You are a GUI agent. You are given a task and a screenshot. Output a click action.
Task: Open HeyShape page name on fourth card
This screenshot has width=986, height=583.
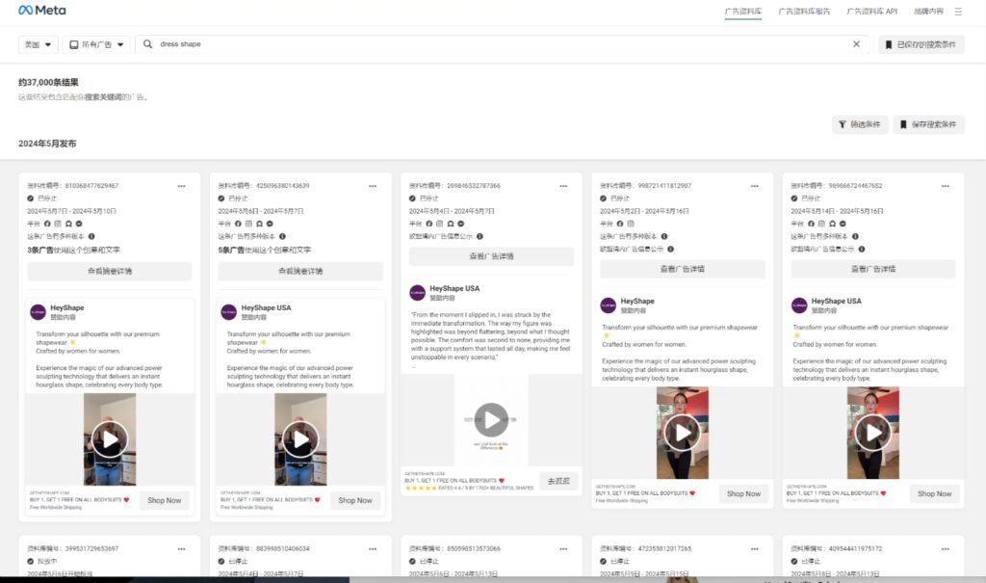(637, 301)
